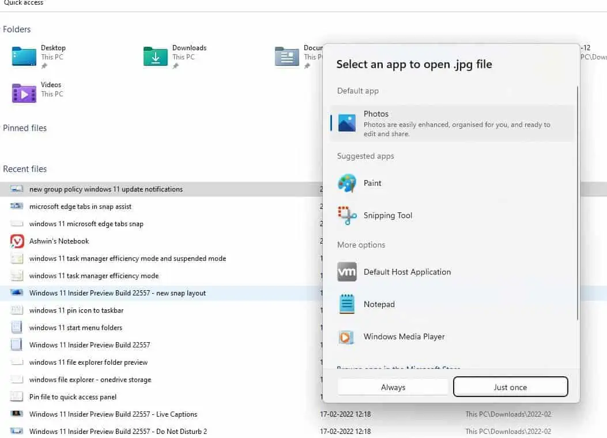The height and width of the screenshot is (438, 607).
Task: Select Snipping Tool option
Action: click(451, 215)
